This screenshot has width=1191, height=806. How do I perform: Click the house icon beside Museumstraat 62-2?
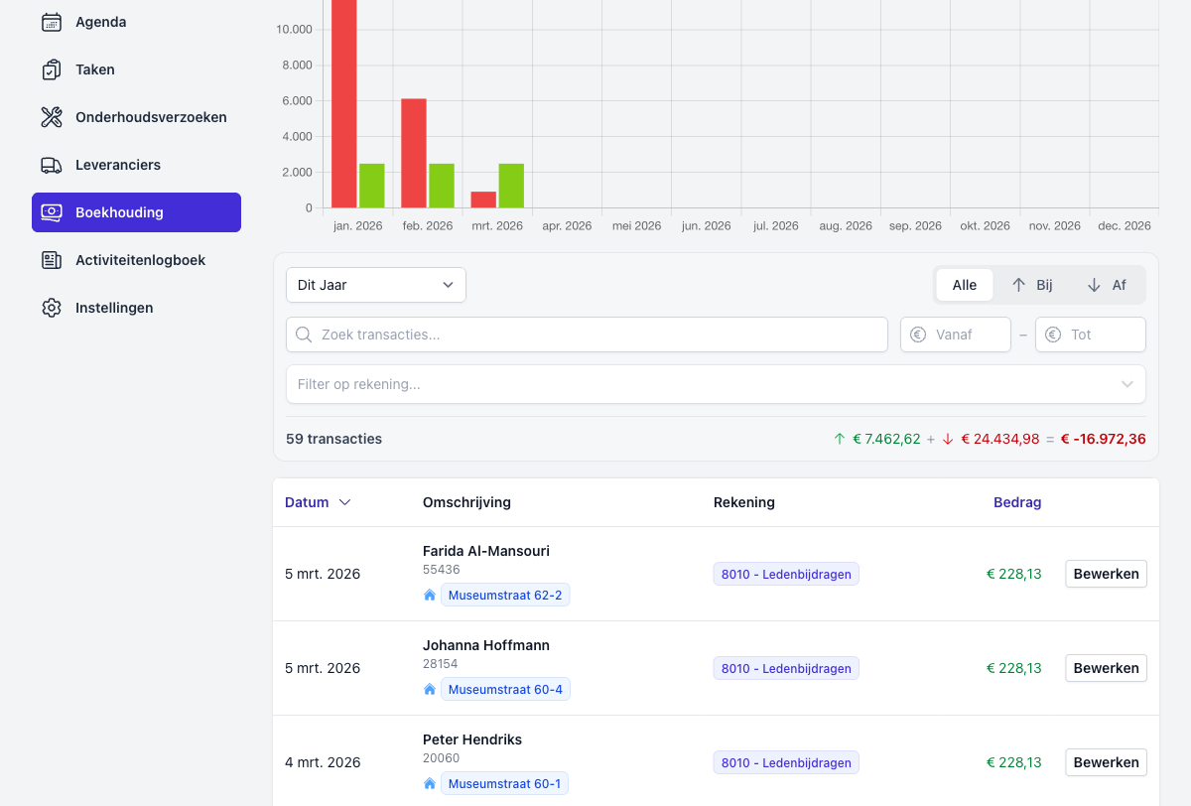430,596
